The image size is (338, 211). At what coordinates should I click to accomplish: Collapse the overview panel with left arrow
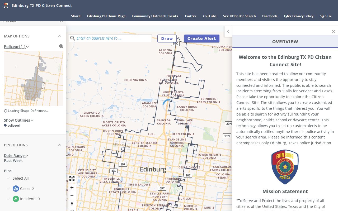[228, 31]
